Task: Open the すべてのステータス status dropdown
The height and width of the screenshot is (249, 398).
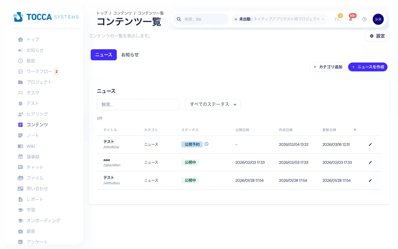Action: 213,105
